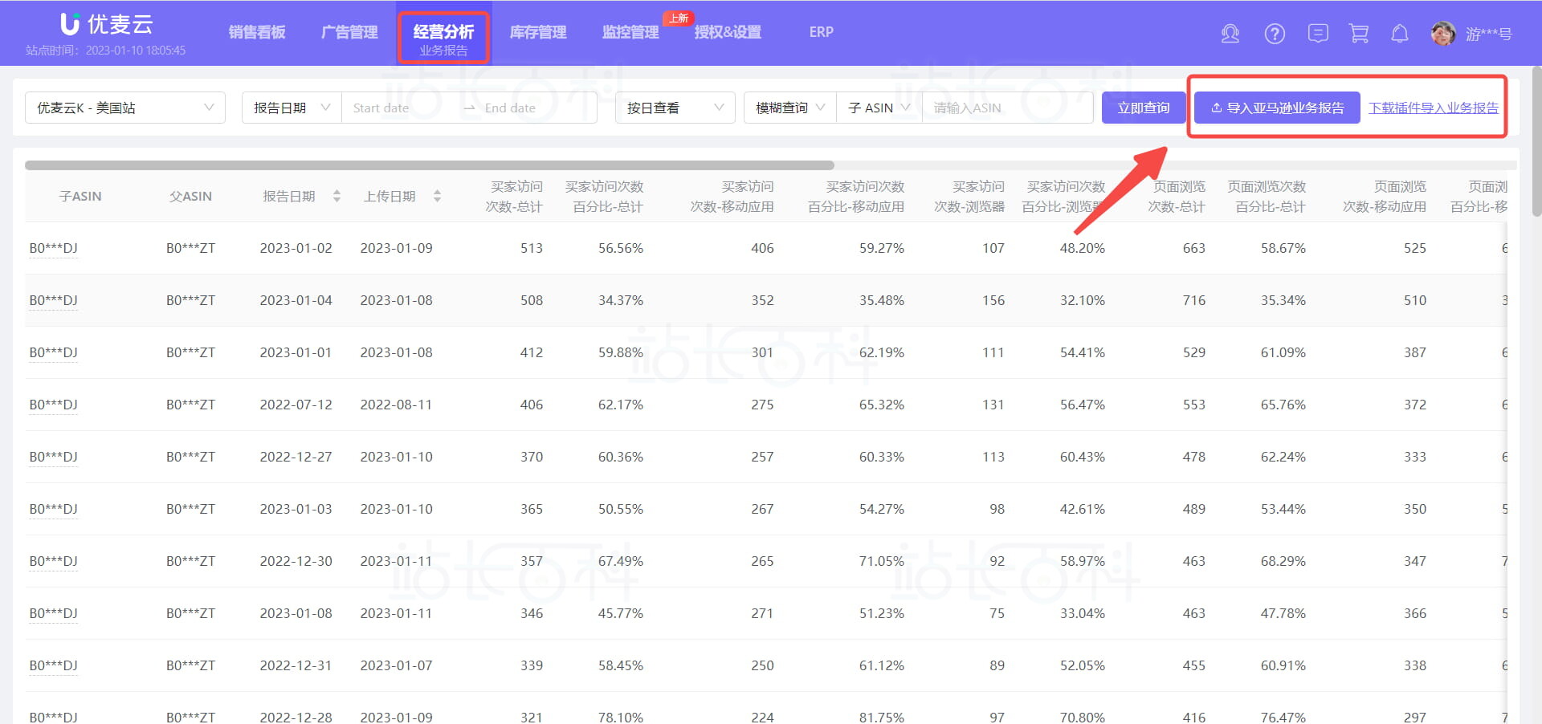
Task: Switch to the 销售看板 tab
Action: pyautogui.click(x=257, y=32)
